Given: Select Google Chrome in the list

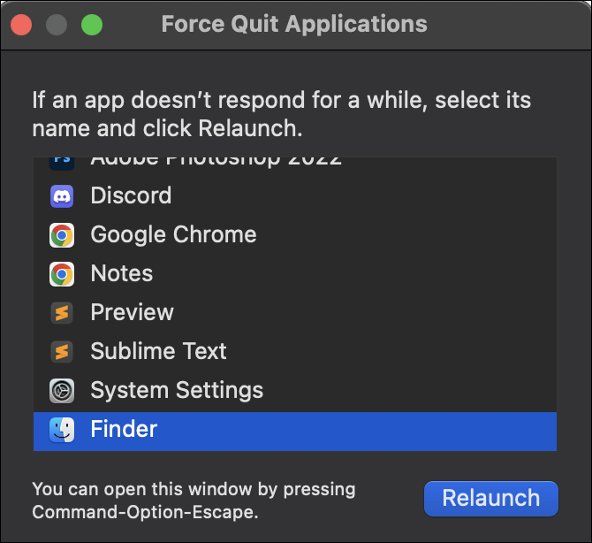Looking at the screenshot, I should [x=295, y=235].
